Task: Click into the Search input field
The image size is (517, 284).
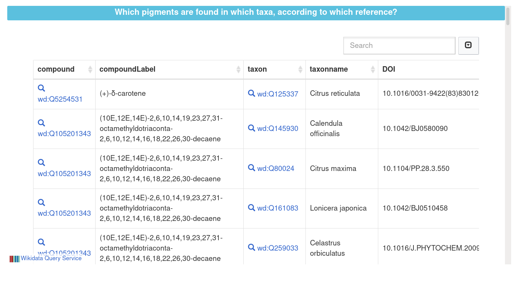Action: point(399,45)
